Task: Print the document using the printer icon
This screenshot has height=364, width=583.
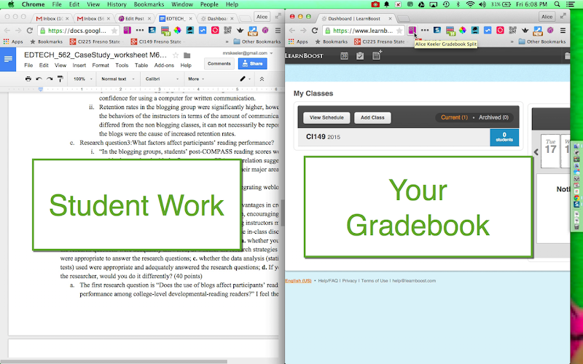Action: (x=28, y=79)
